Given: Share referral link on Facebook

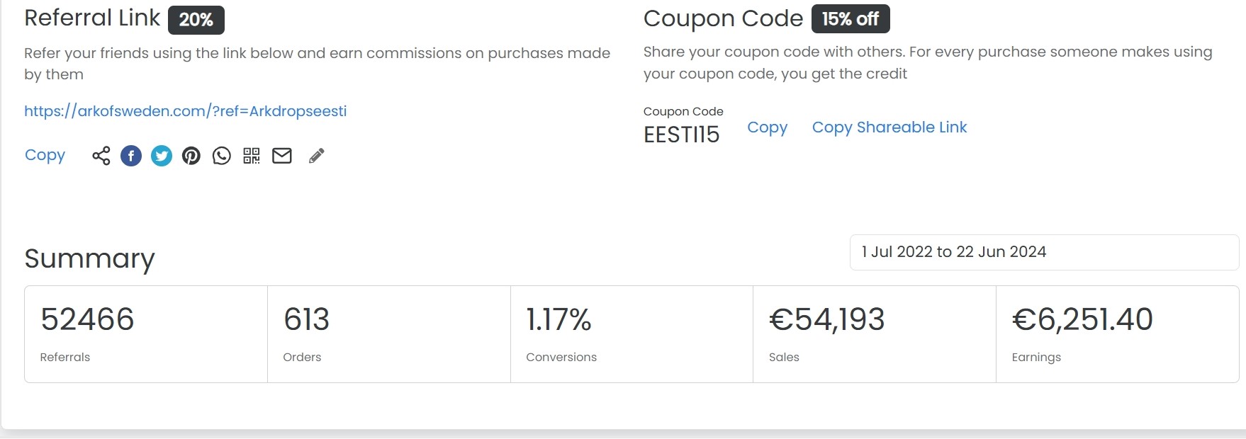Looking at the screenshot, I should click(131, 156).
